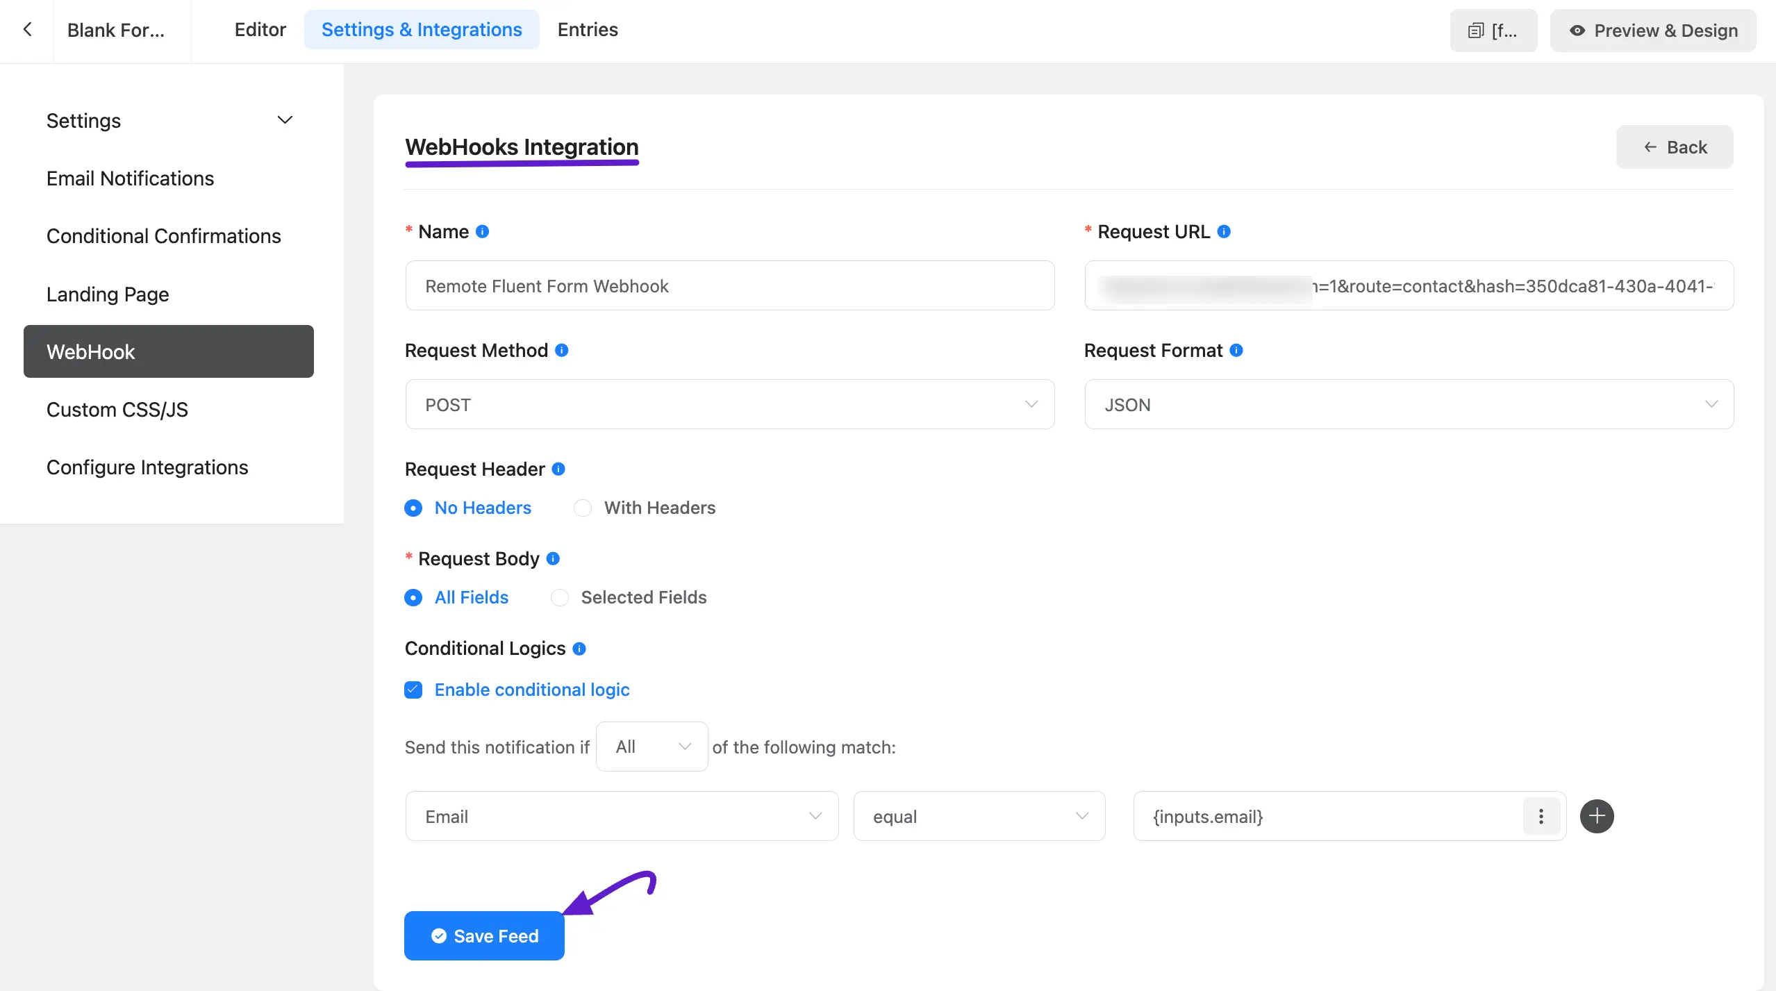Open the All match-type dropdown

[x=652, y=747]
